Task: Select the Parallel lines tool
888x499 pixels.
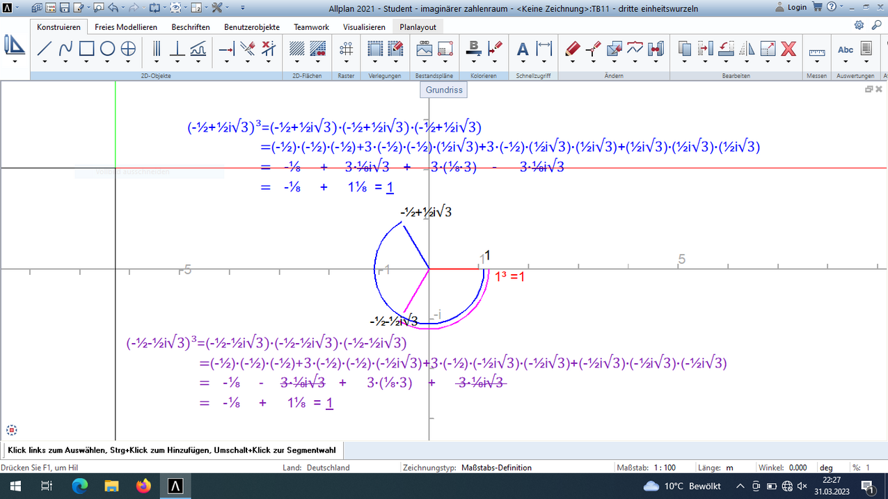Action: point(156,49)
